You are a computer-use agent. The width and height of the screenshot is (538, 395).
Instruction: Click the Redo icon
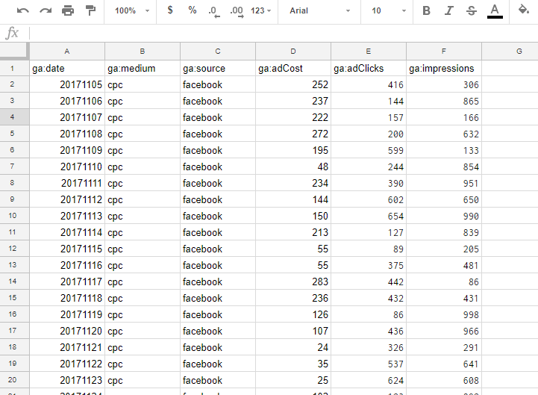[x=46, y=10]
